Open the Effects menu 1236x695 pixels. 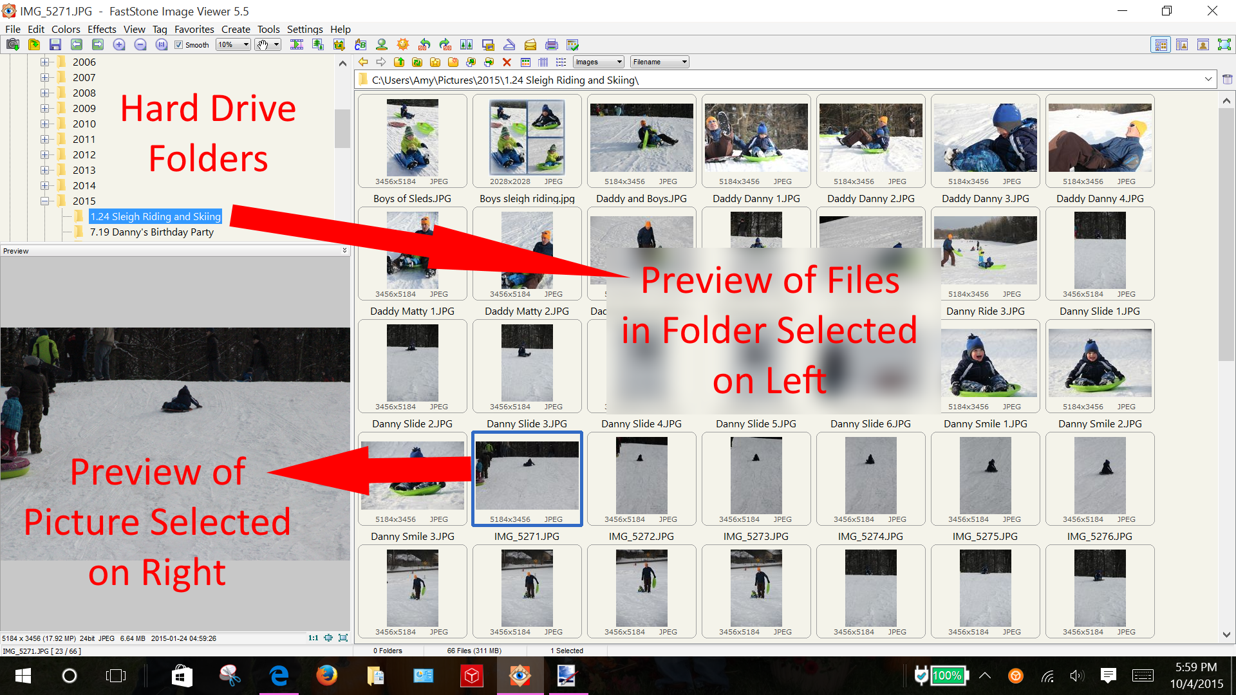[x=102, y=29]
